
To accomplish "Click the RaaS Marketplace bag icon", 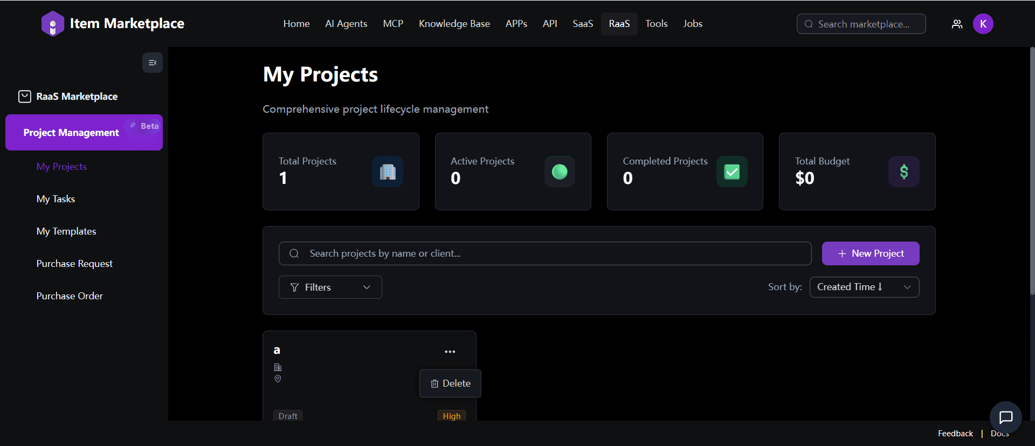I will tap(25, 97).
